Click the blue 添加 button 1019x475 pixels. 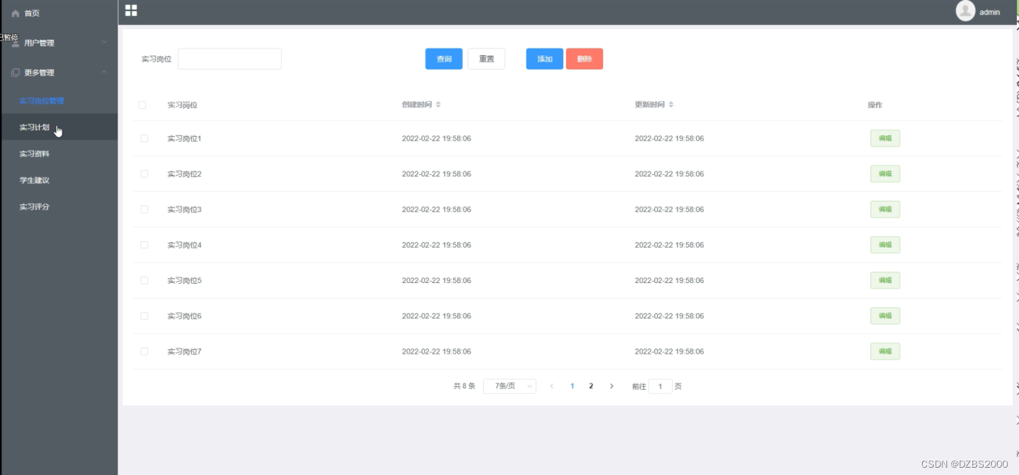pos(545,59)
